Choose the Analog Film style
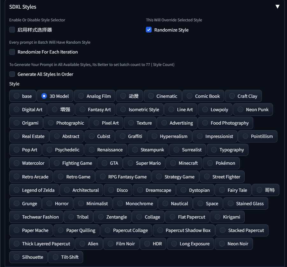The width and height of the screenshot is (287, 267). tap(81, 96)
